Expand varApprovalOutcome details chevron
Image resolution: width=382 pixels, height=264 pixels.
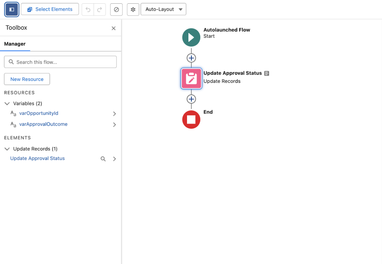[115, 125]
